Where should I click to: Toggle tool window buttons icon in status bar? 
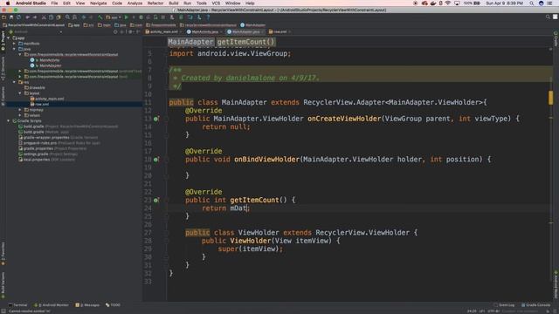pos(3,311)
